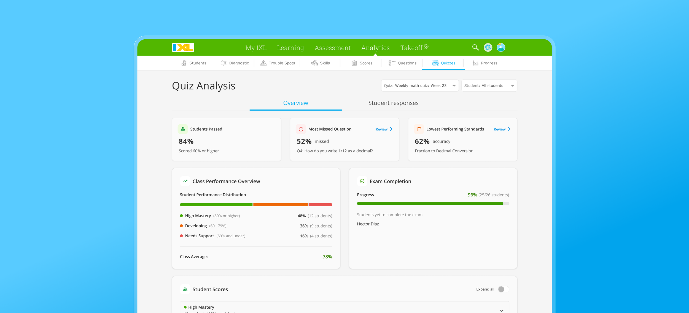Expand the High Mastery scores section
This screenshot has height=313, width=689.
click(x=501, y=310)
